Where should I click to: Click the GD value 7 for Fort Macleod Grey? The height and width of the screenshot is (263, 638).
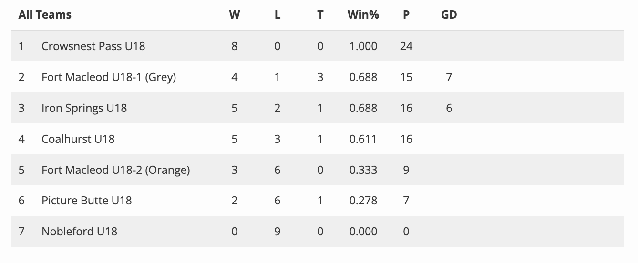click(449, 77)
